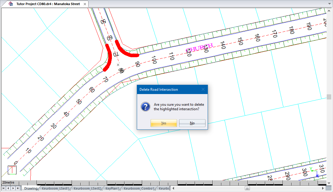Go to the Keurboom_Combo1 sheet tab
The image size is (333, 192).
point(139,188)
